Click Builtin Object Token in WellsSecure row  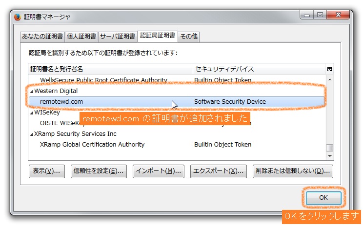(x=222, y=80)
